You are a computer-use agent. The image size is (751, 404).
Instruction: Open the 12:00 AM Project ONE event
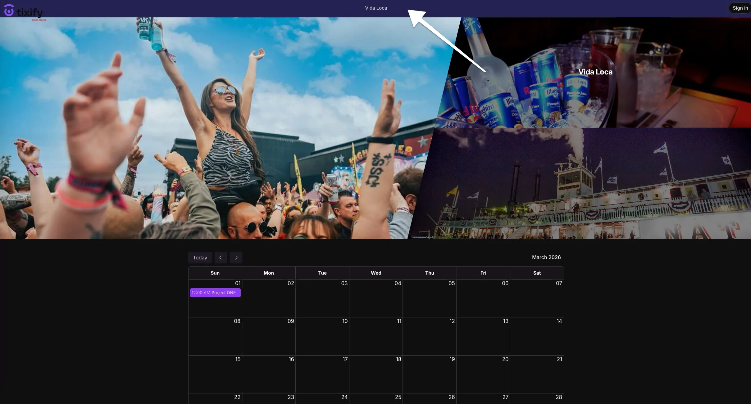click(x=215, y=293)
